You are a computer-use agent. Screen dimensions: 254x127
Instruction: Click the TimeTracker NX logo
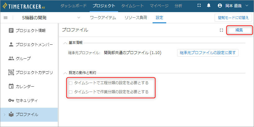(24, 6)
